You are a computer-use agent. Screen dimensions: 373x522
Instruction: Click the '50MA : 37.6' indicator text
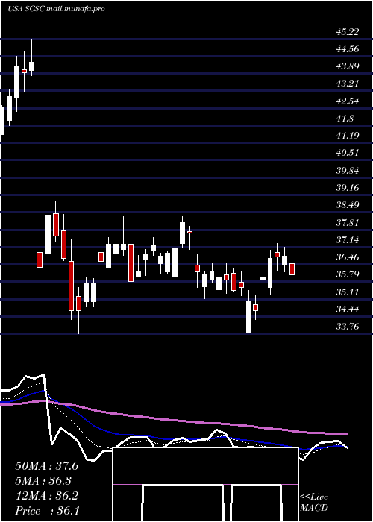pyautogui.click(x=46, y=466)
